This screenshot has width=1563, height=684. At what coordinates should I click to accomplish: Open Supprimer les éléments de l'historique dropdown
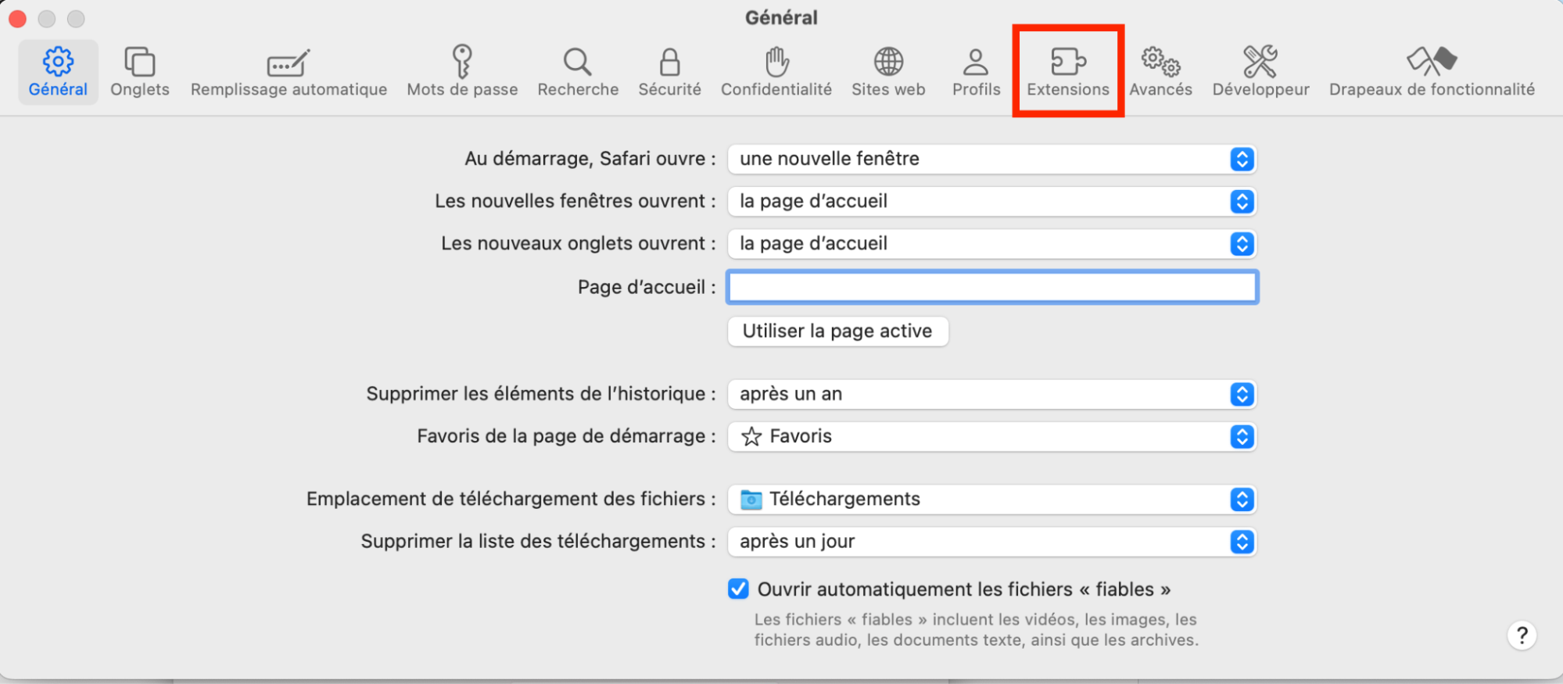tap(991, 394)
